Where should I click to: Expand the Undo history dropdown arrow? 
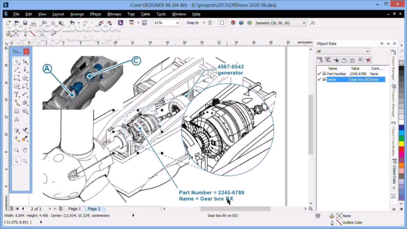(x=78, y=23)
